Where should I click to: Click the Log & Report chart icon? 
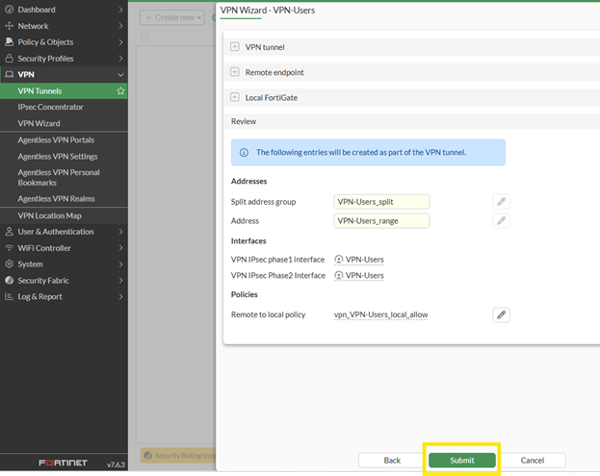(10, 296)
